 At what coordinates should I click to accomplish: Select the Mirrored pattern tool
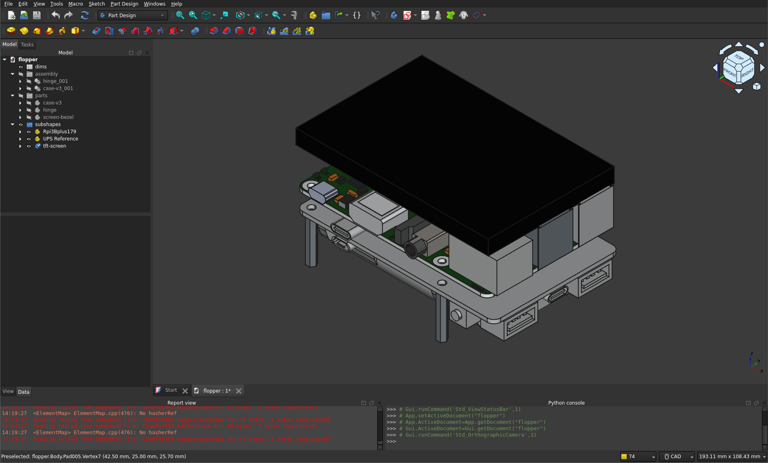click(271, 31)
